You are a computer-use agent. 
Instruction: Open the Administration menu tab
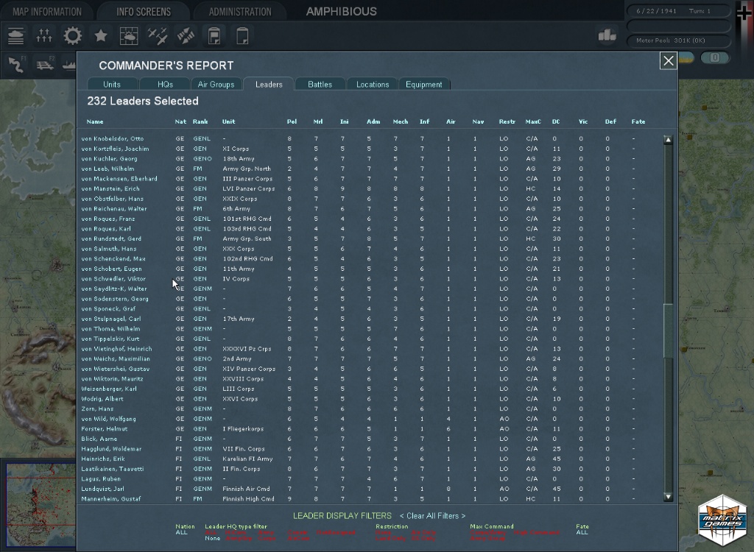(240, 12)
